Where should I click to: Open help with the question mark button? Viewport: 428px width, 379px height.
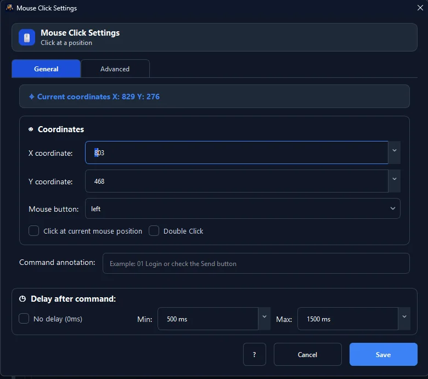255,354
